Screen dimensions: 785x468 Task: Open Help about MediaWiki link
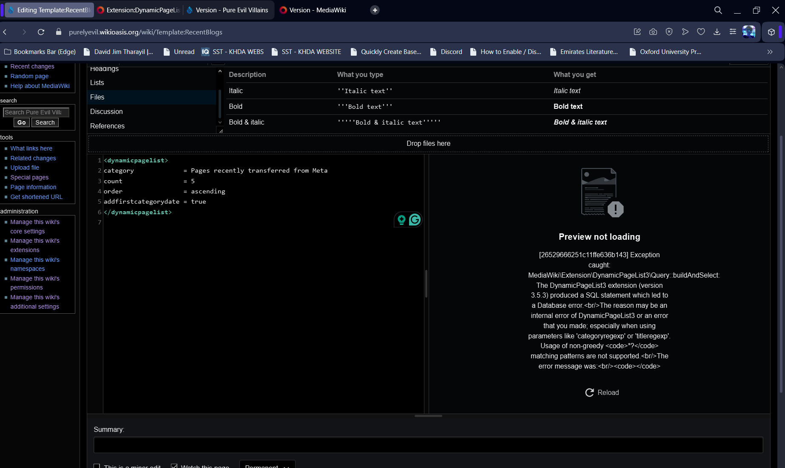coord(40,86)
